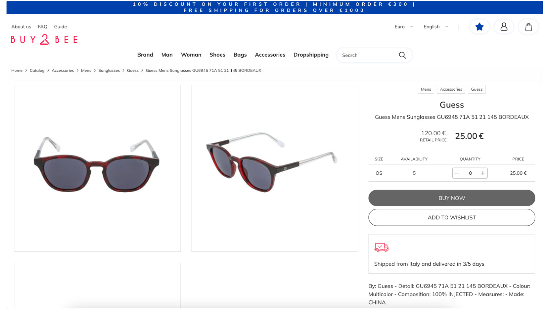The width and height of the screenshot is (549, 309).
Task: Click the About us link
Action: (x=21, y=27)
